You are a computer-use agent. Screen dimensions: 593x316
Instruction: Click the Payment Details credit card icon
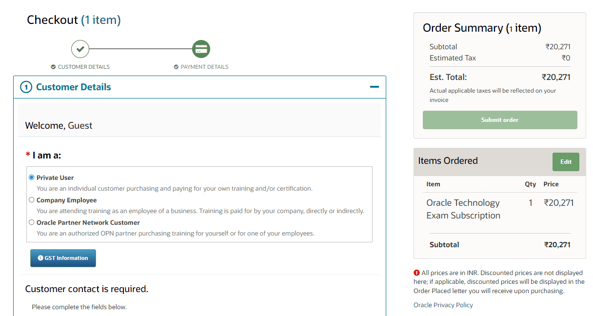pyautogui.click(x=201, y=49)
